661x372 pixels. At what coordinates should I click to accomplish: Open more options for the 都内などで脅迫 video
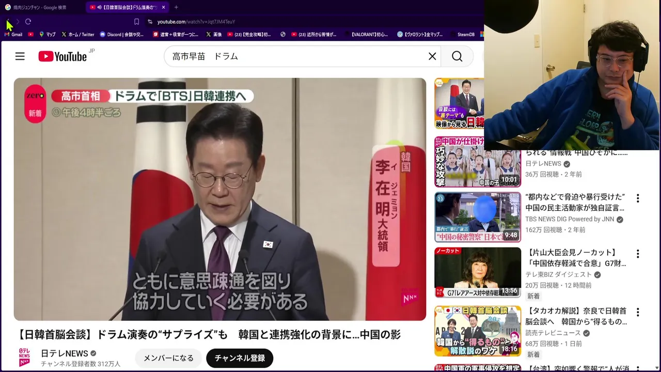pyautogui.click(x=638, y=198)
